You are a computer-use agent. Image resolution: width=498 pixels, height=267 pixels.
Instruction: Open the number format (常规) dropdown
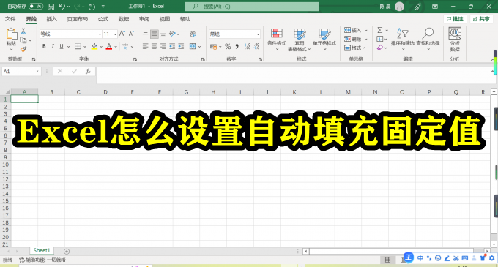coord(258,34)
